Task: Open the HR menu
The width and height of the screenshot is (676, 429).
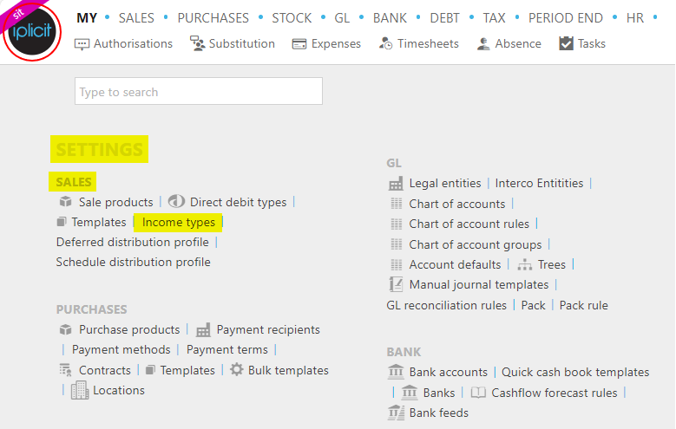Action: click(x=635, y=18)
